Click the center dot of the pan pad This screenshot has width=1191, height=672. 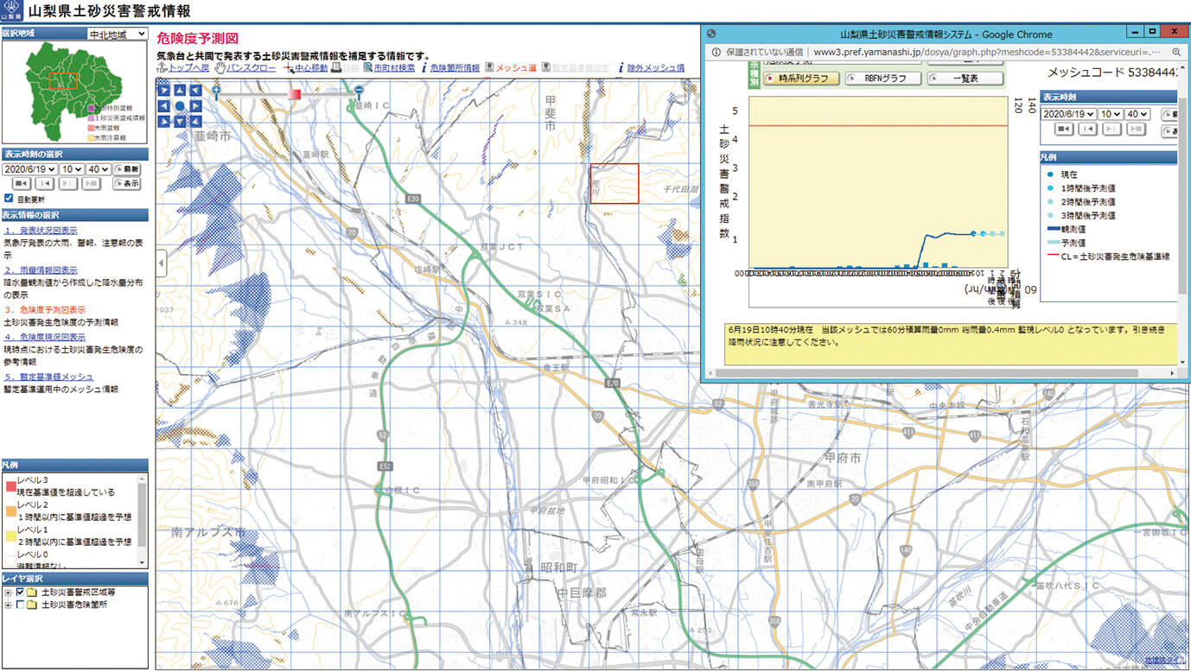point(180,106)
